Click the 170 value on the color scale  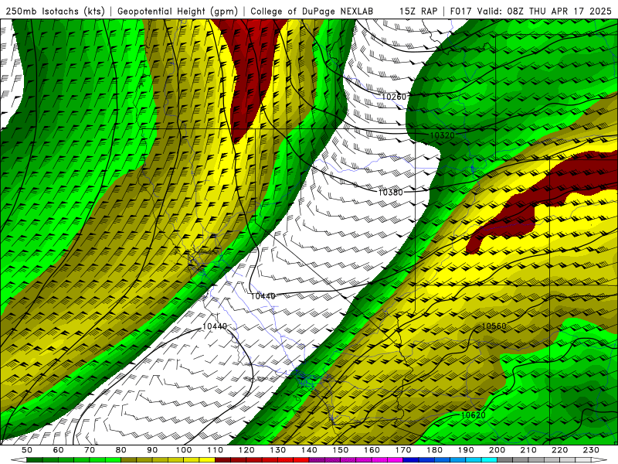(403, 450)
